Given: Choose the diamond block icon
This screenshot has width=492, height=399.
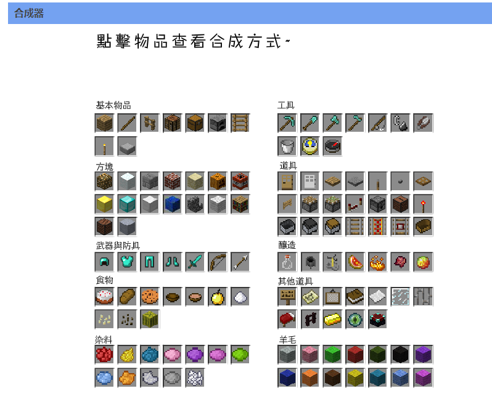Looking at the screenshot, I should pyautogui.click(x=127, y=204).
